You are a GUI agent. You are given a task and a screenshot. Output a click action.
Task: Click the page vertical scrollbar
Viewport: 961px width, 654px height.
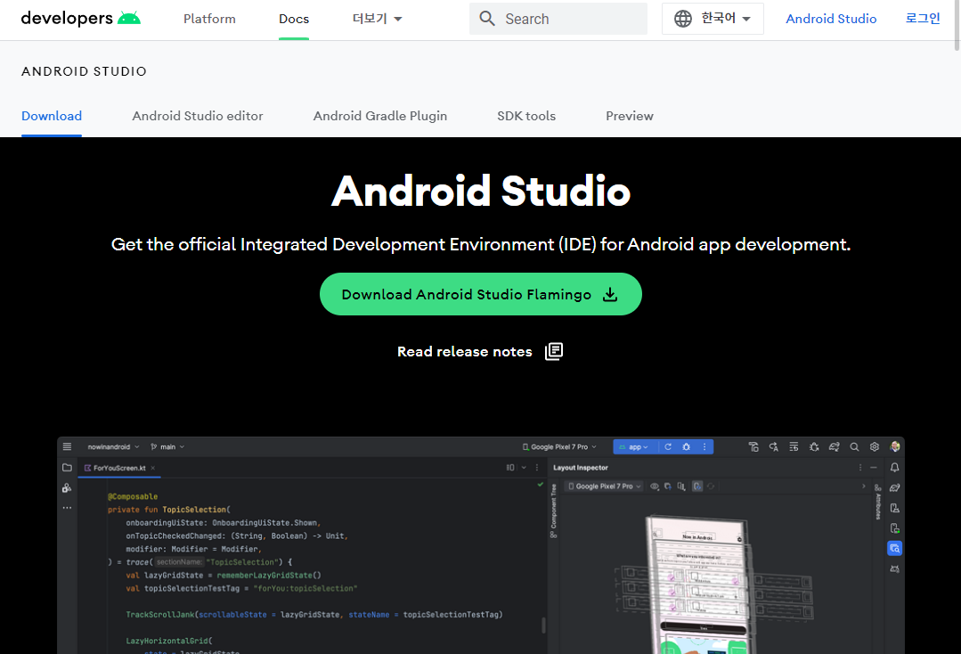coord(957,25)
